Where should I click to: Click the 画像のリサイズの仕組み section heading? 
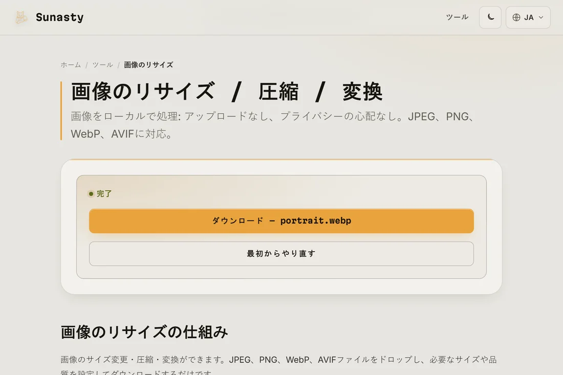coord(144,332)
